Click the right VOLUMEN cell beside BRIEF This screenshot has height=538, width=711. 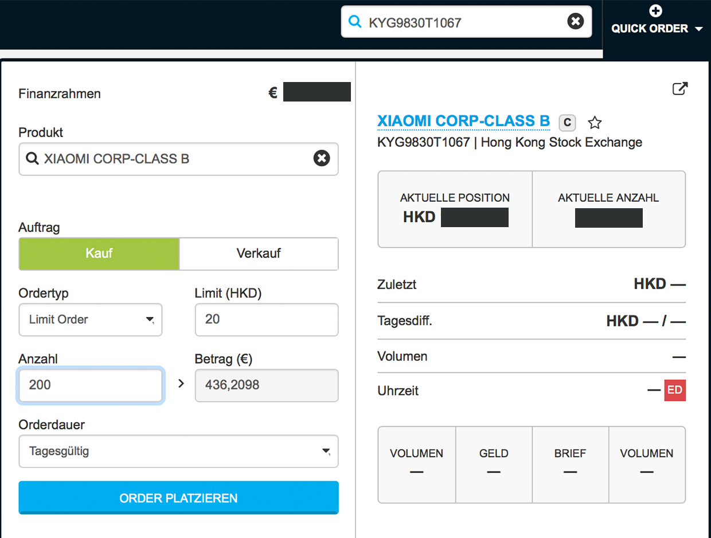[647, 465]
